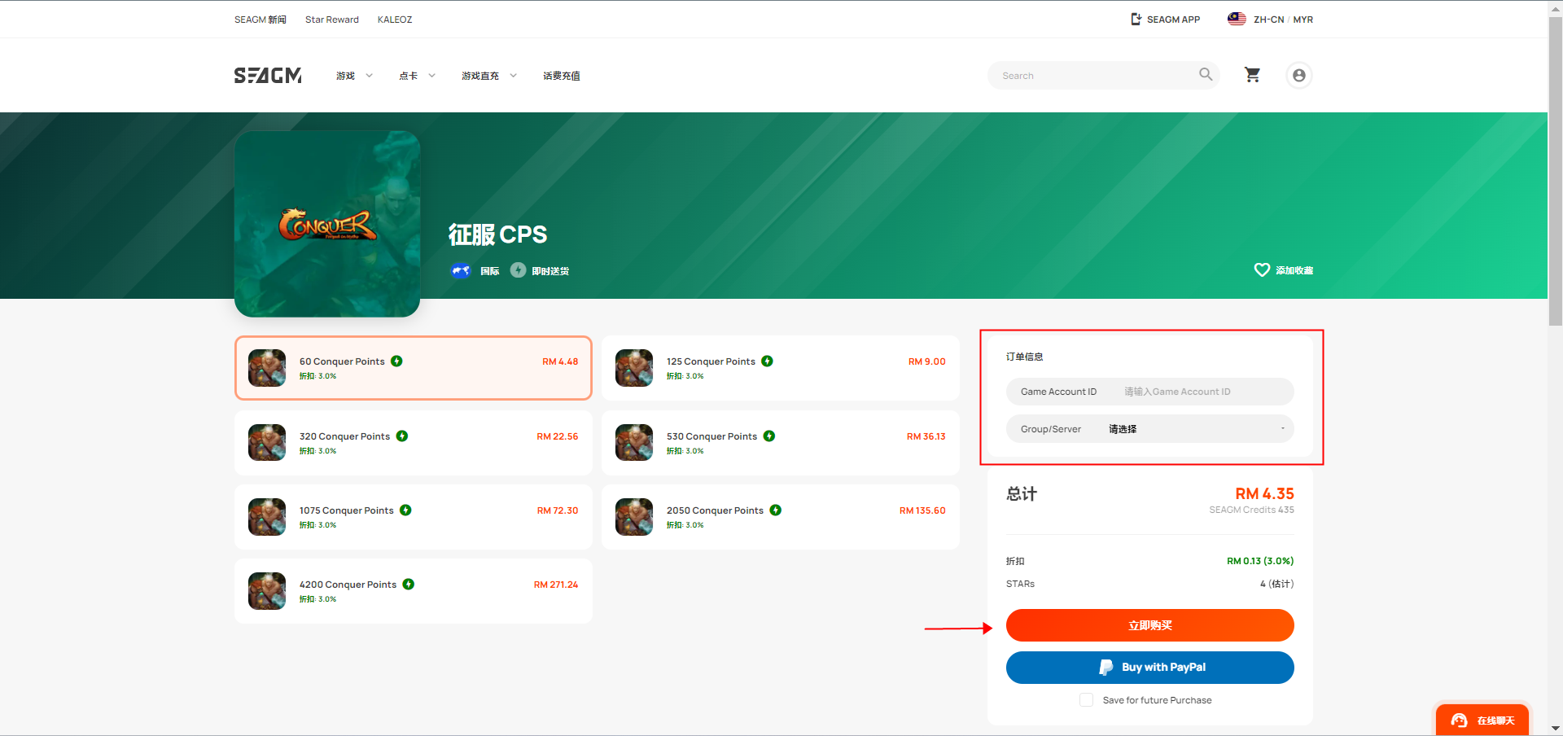
Task: Select price RM 36.13
Action: click(x=926, y=436)
